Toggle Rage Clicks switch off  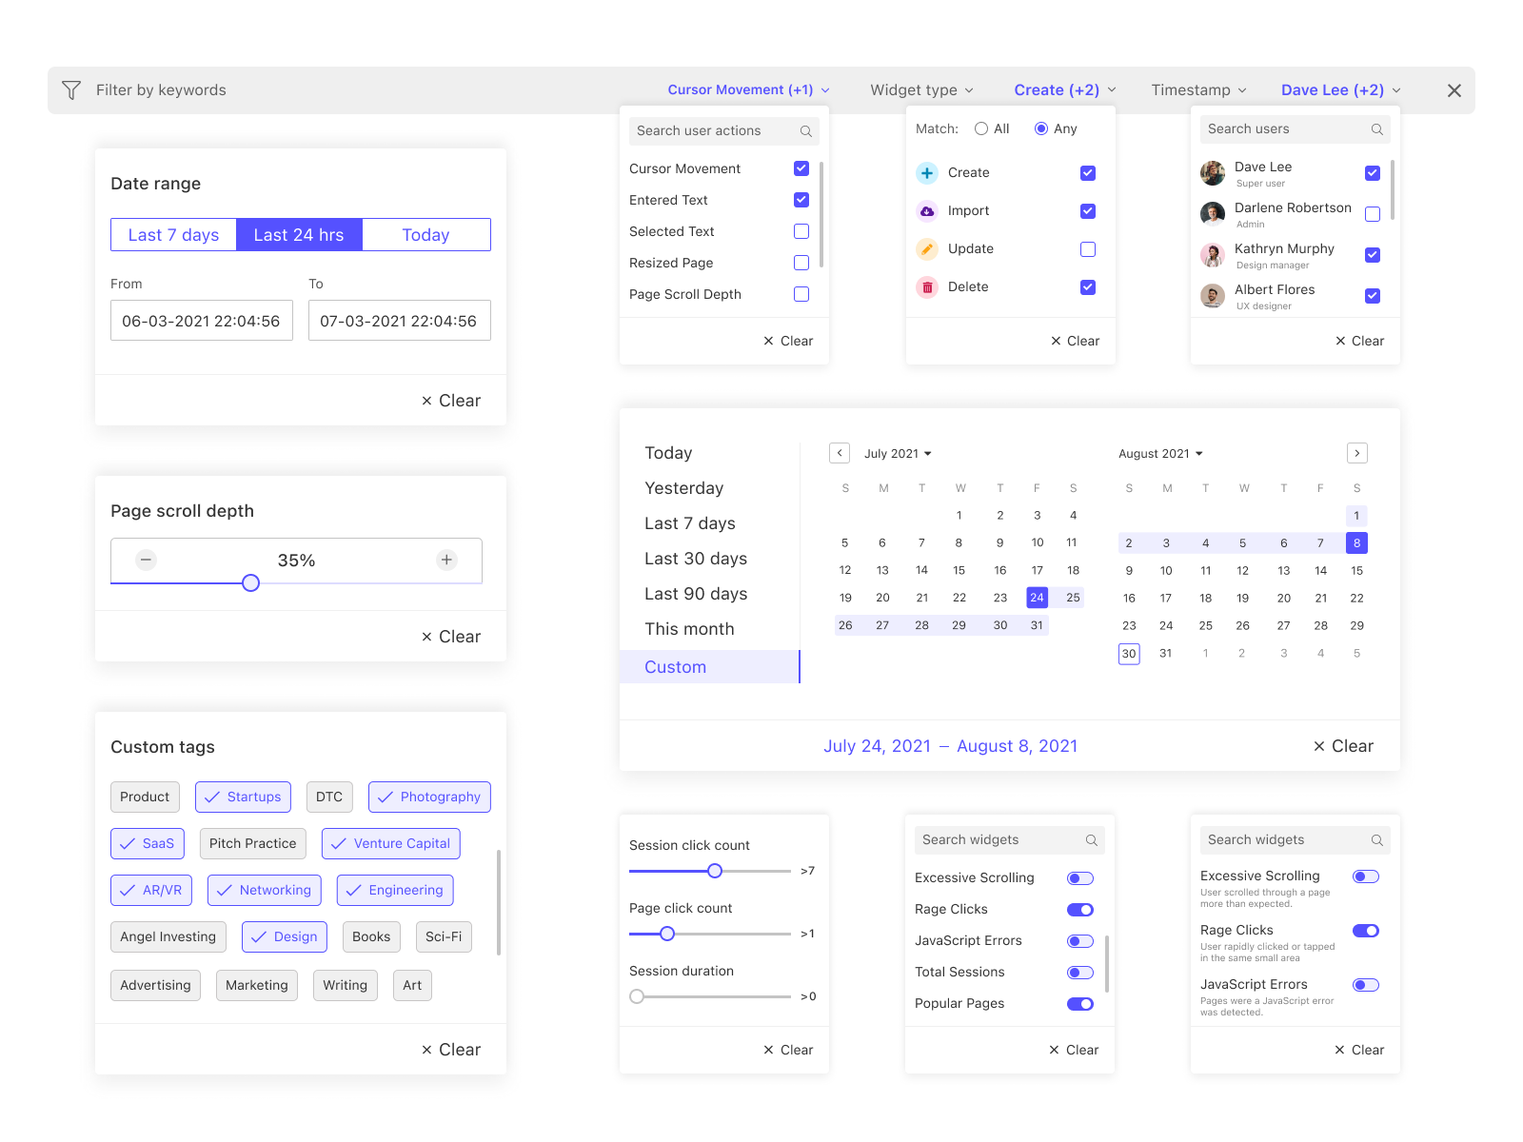pyautogui.click(x=1080, y=910)
